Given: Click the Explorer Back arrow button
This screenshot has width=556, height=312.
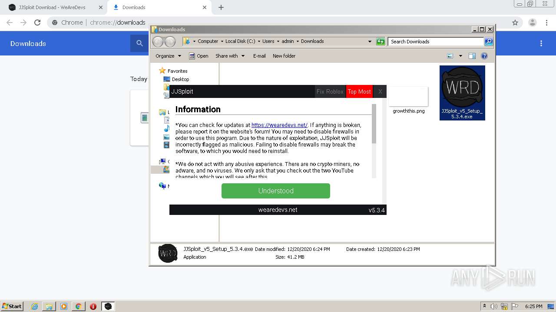Looking at the screenshot, I should pos(158,42).
